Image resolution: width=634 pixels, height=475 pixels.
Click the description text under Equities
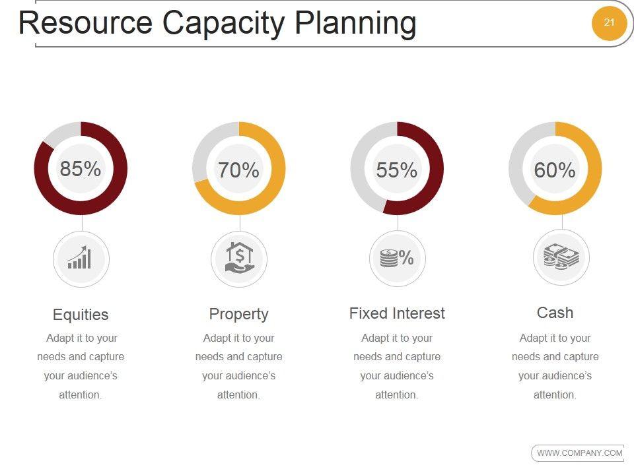coord(81,366)
